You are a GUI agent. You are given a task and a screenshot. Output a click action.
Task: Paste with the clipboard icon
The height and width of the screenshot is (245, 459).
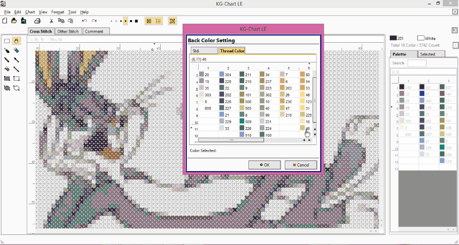pyautogui.click(x=71, y=21)
